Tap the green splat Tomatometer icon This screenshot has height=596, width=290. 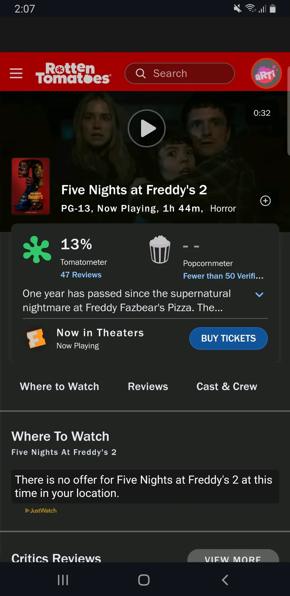coord(37,249)
